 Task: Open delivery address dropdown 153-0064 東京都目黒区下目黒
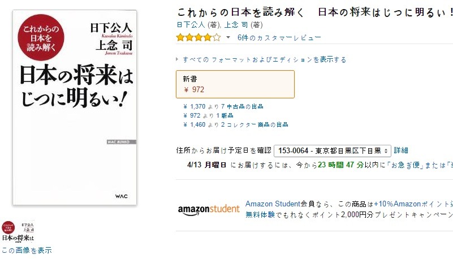pyautogui.click(x=332, y=151)
